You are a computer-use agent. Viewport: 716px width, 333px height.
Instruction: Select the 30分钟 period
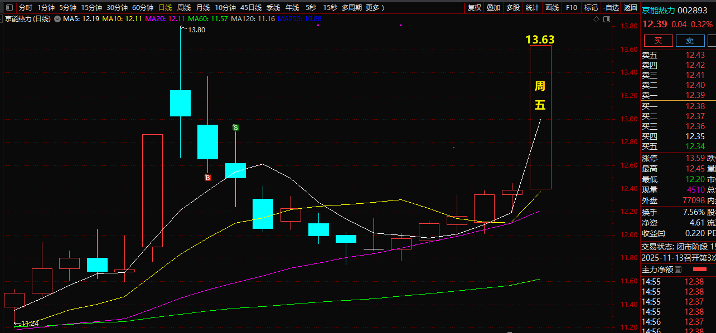tap(117, 8)
